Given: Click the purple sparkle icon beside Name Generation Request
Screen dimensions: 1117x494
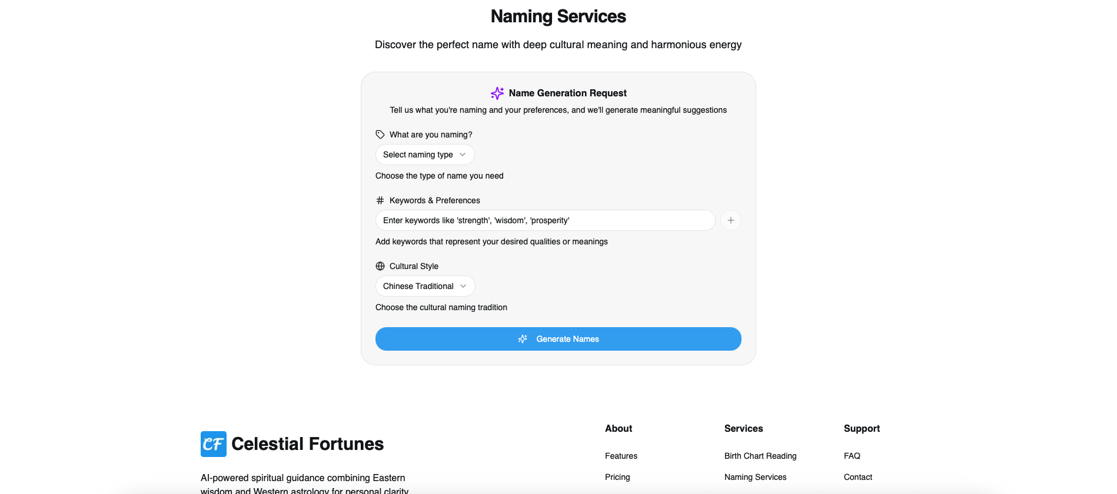Looking at the screenshot, I should coord(497,93).
